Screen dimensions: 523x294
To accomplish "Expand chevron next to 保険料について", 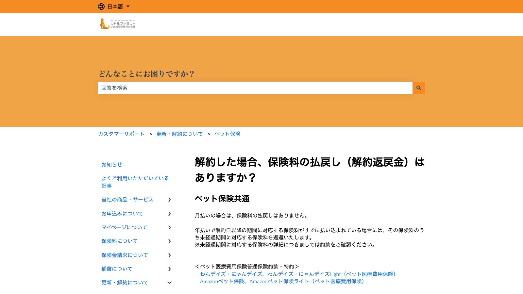I will (x=169, y=241).
